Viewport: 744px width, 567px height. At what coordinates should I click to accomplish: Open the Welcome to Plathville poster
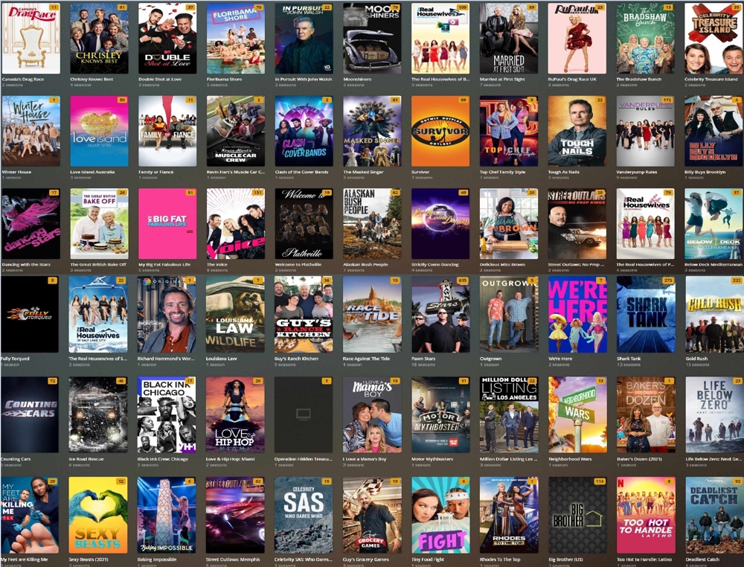[304, 223]
